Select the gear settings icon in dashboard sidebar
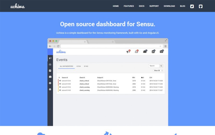 (x=50, y=89)
